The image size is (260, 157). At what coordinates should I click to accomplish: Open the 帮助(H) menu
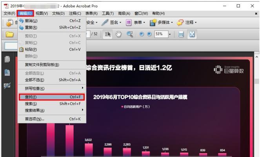tap(158, 13)
